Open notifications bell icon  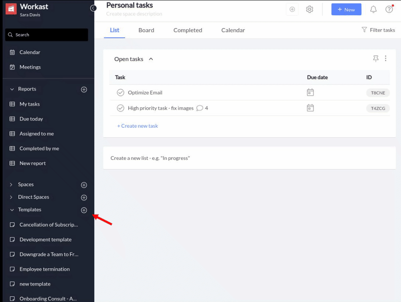tap(373, 10)
